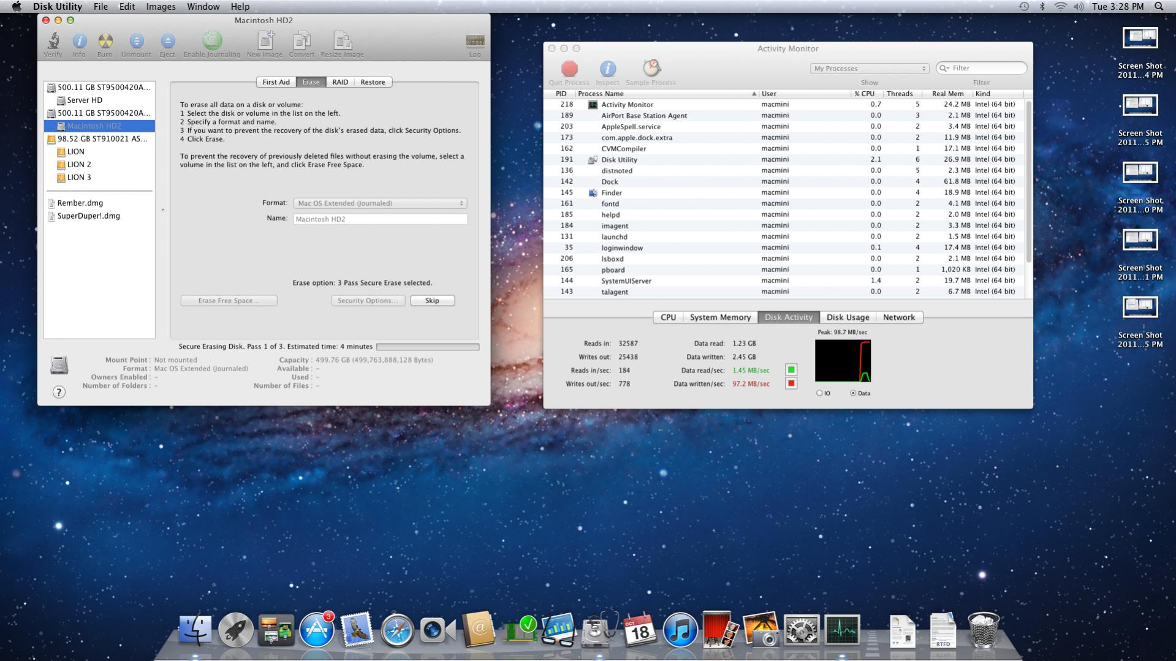Click the New Image toolbar icon
The image size is (1176, 661).
coord(265,42)
